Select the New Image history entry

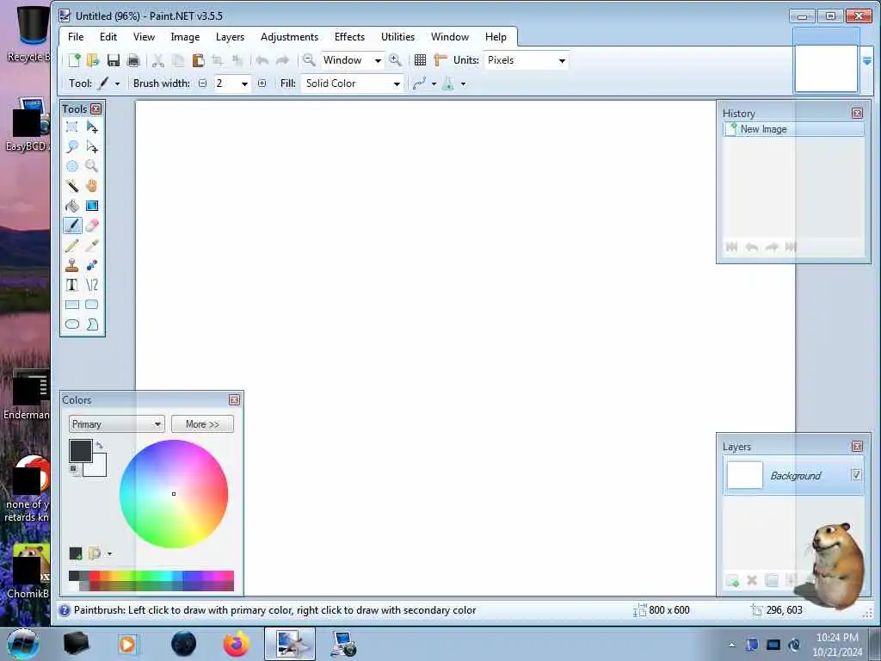click(793, 129)
